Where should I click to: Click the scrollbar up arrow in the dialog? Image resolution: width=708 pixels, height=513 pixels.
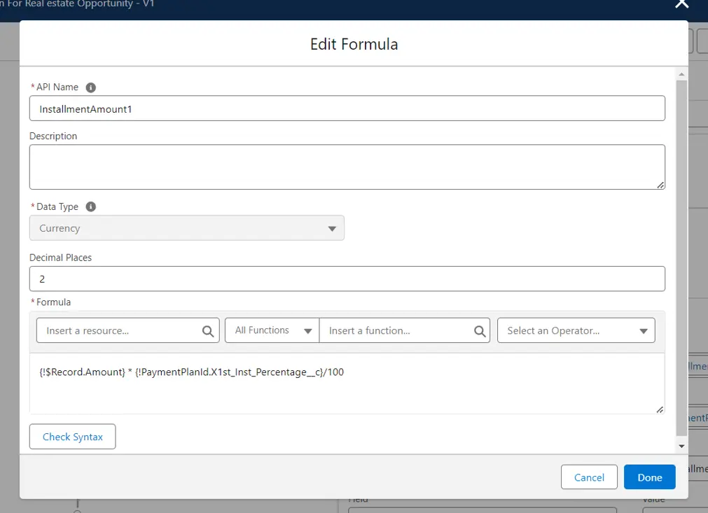pos(681,73)
